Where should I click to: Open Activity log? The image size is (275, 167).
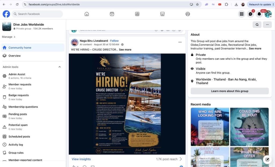point(33,144)
